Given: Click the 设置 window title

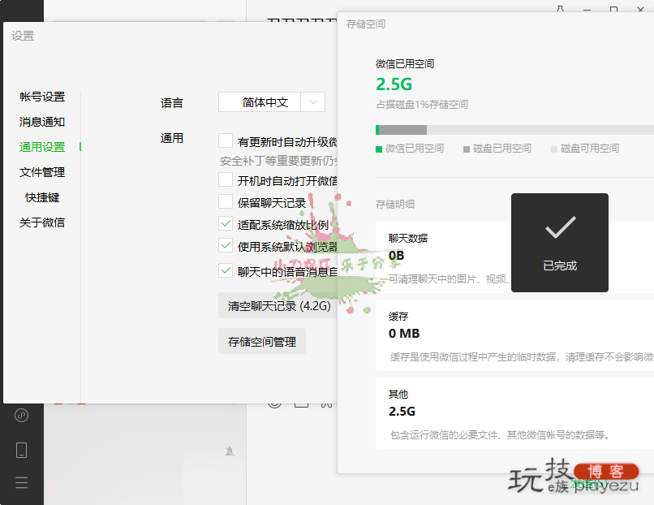Looking at the screenshot, I should (x=23, y=36).
